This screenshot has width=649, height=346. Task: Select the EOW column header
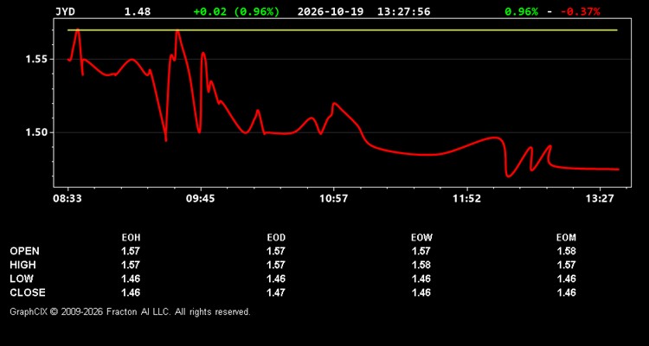(421, 238)
